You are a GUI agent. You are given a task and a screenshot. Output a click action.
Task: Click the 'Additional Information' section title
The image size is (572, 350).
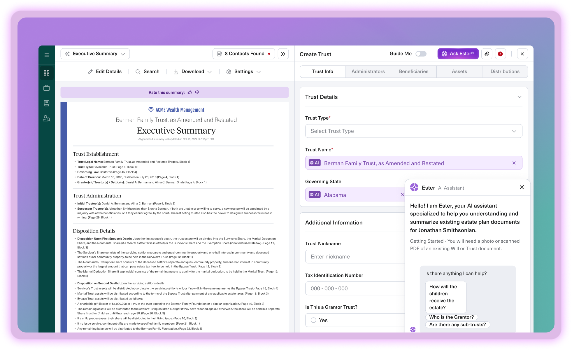(x=334, y=223)
